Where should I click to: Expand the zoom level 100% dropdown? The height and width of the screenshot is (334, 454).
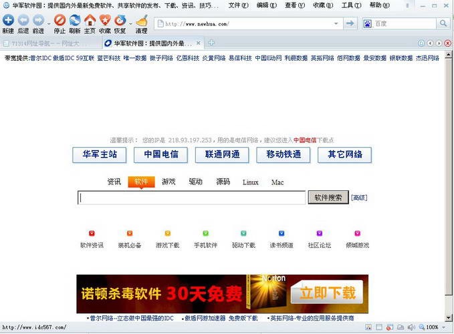pos(444,327)
